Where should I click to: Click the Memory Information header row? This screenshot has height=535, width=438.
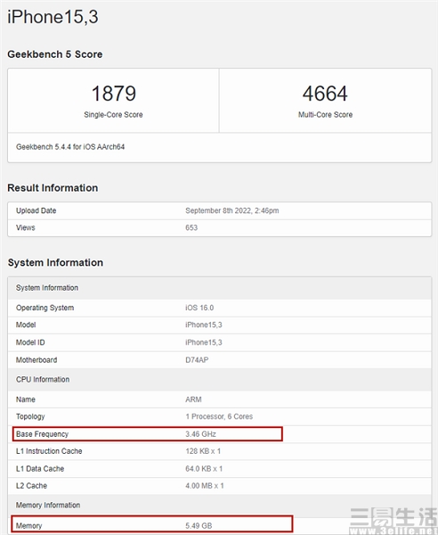(x=220, y=506)
